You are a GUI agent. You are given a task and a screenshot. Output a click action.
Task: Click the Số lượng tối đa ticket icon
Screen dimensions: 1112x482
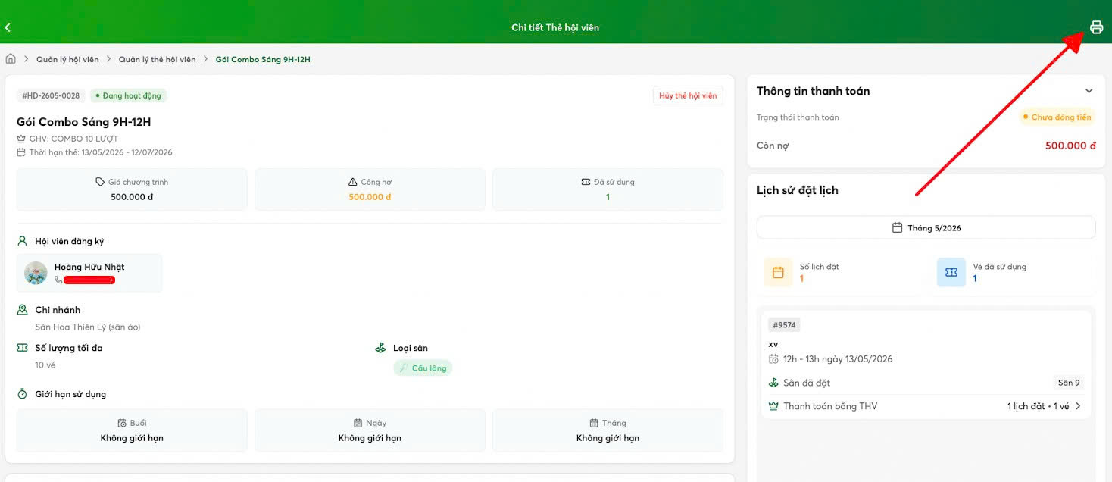point(22,348)
